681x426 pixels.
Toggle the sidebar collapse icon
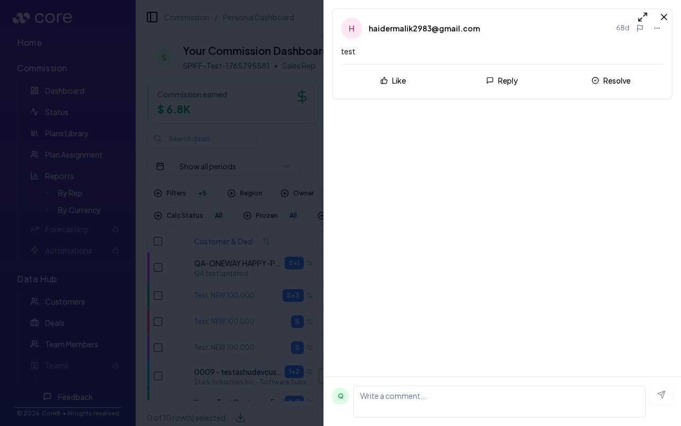coord(152,17)
